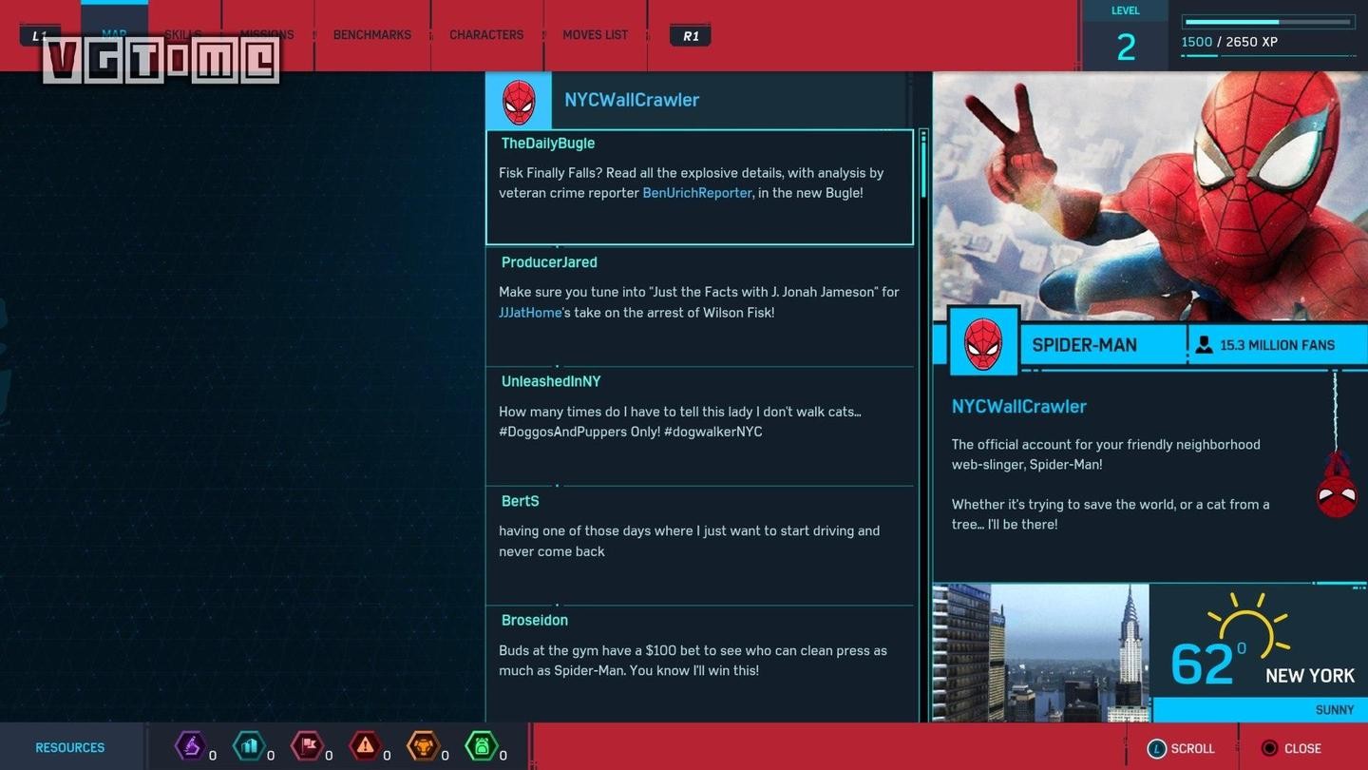Click the NYCWallCrawler handle in the profile panel
The image size is (1368, 770).
(x=1019, y=406)
